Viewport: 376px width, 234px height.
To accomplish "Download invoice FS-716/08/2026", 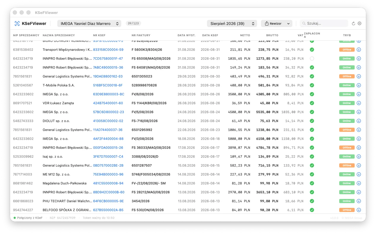I will click(x=359, y=121).
